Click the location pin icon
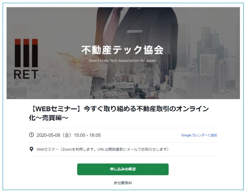The height and width of the screenshot is (192, 246). pyautogui.click(x=31, y=149)
